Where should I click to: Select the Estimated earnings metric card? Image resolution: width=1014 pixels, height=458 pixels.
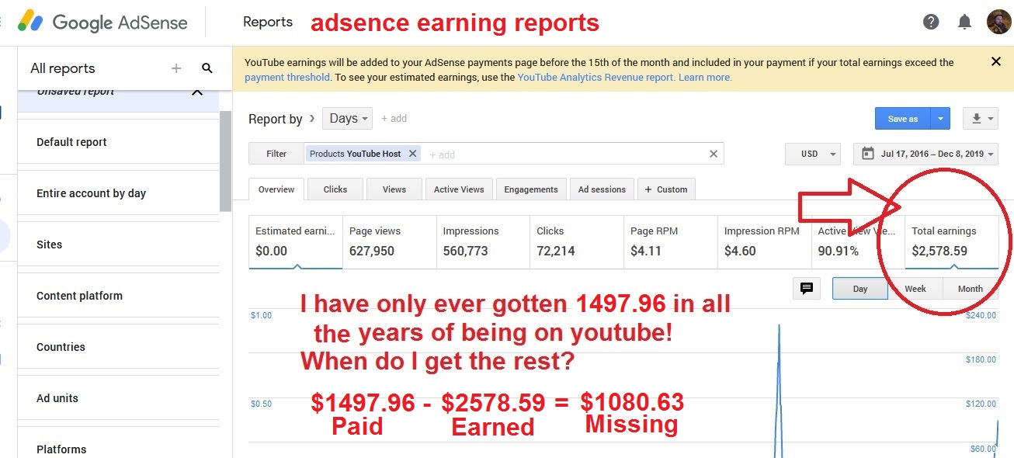click(x=296, y=242)
